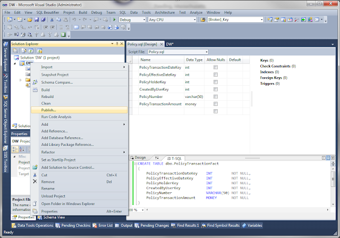Screen dimensions: 340x238
Task: Click Unload Project entry
Action: (x=79, y=196)
